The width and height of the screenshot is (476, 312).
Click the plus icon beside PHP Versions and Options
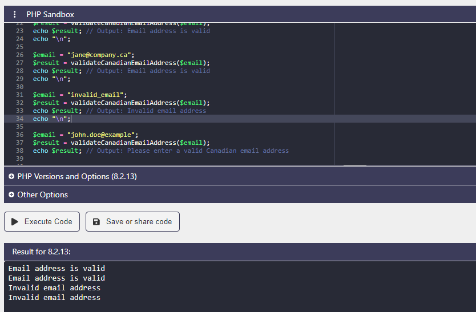[x=11, y=177]
